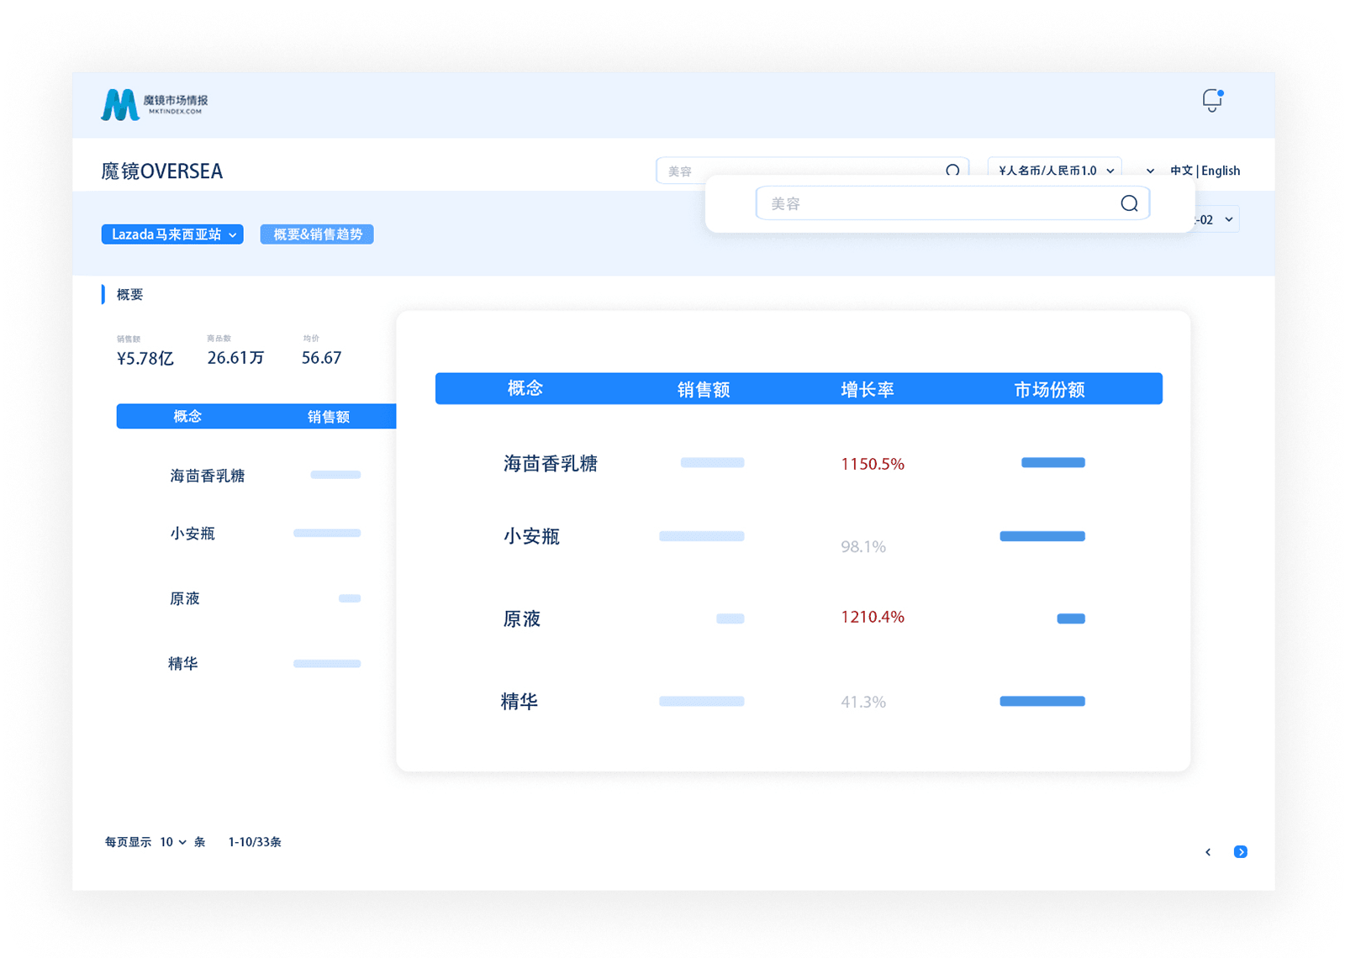
Task: Select 精华 in the left summary list
Action: coord(183,664)
